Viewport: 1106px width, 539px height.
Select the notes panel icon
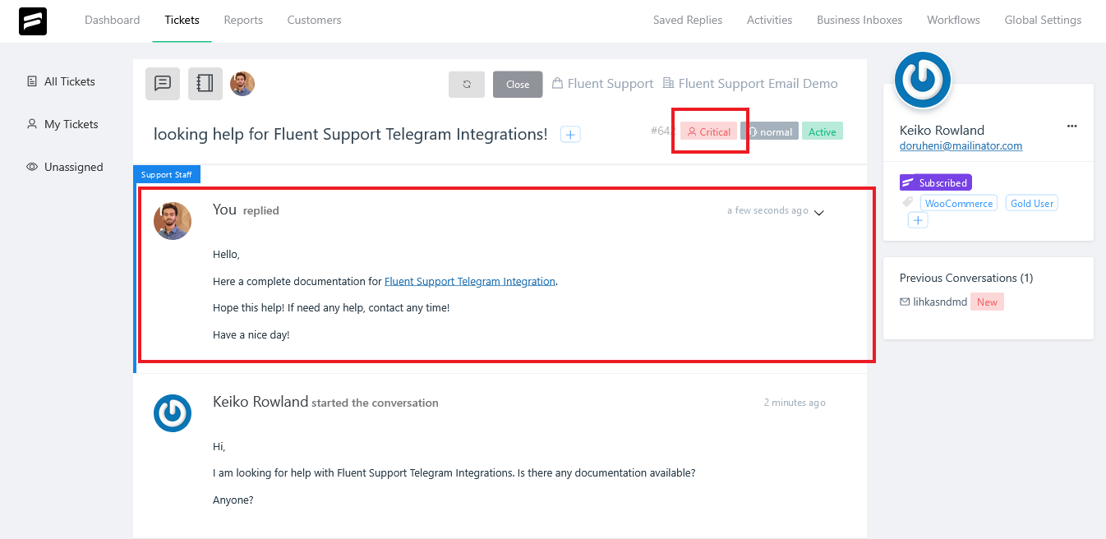(x=205, y=83)
